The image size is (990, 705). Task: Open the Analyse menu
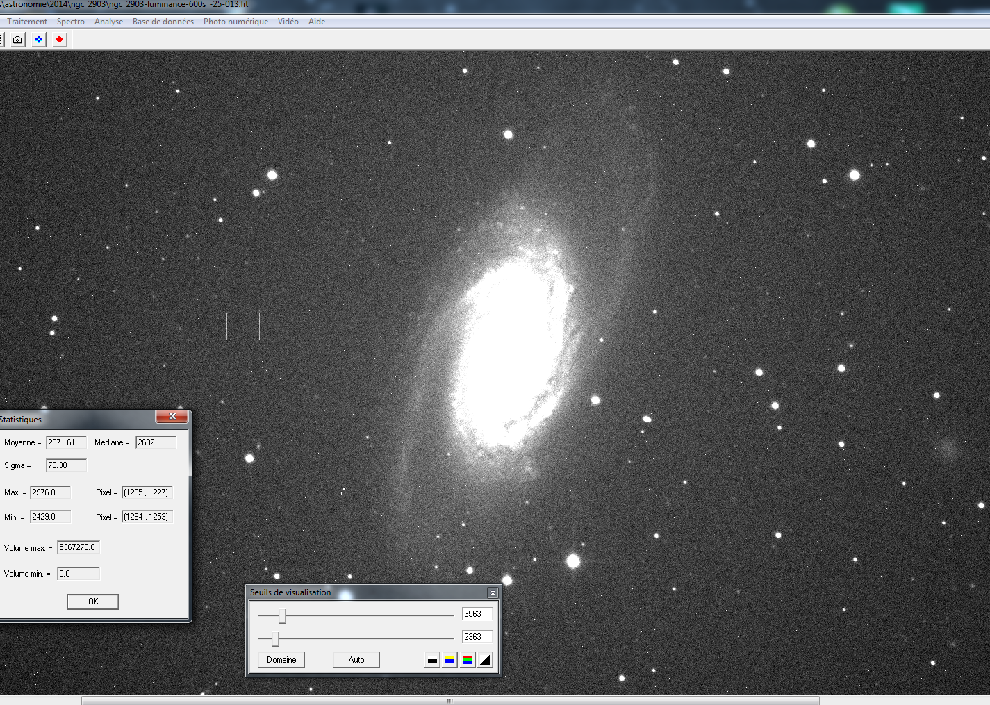click(108, 21)
